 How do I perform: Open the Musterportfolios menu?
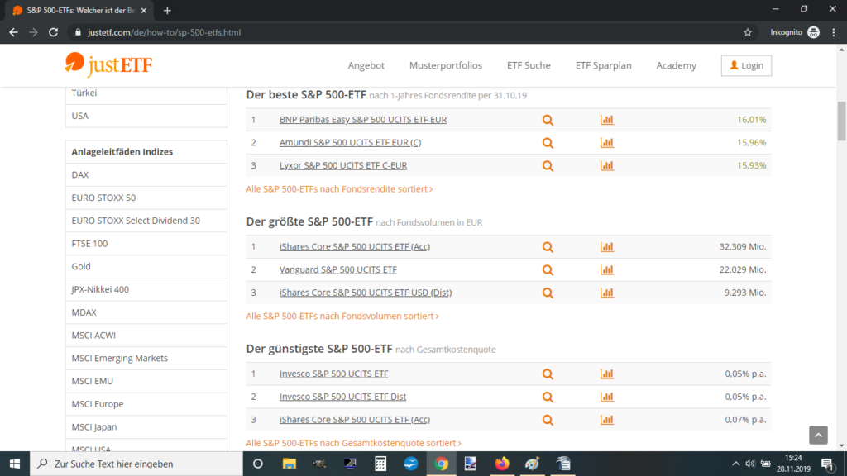(x=445, y=65)
